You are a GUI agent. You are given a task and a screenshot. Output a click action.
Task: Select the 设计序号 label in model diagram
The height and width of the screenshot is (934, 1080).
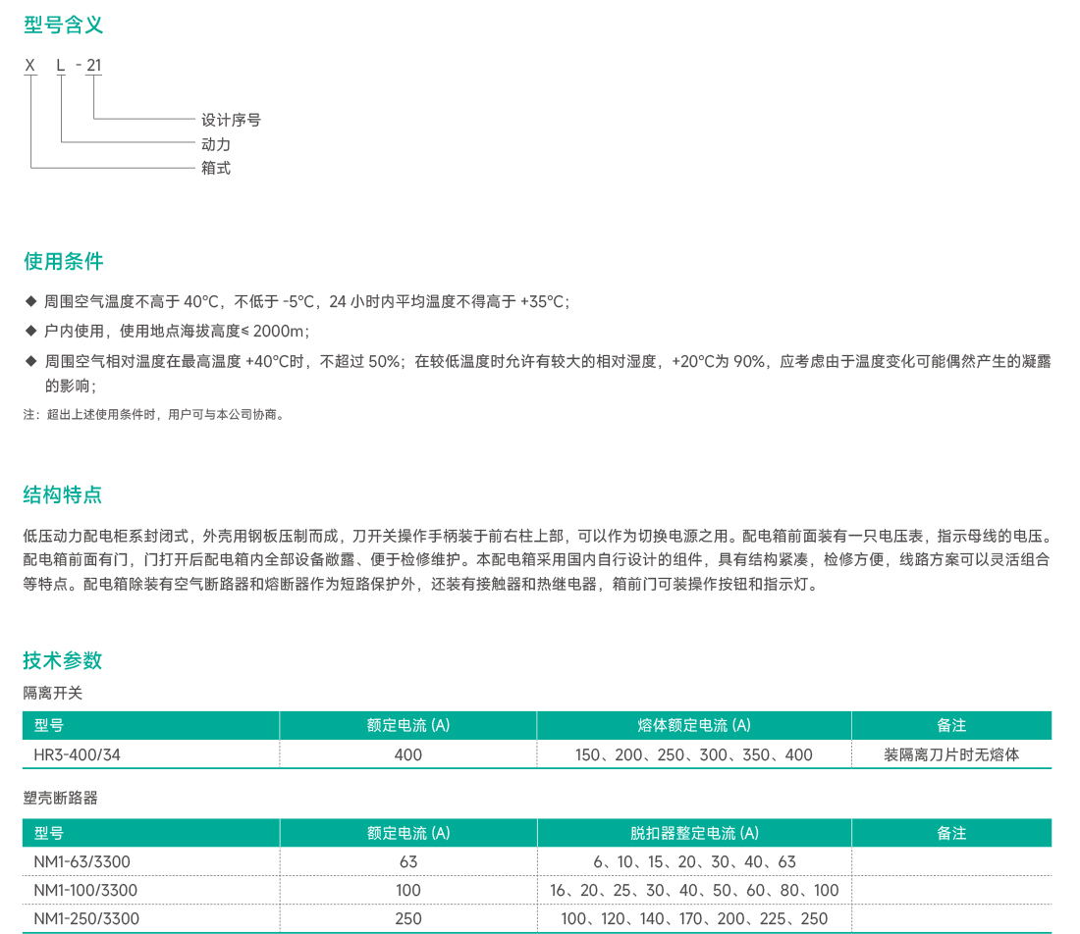(x=231, y=120)
